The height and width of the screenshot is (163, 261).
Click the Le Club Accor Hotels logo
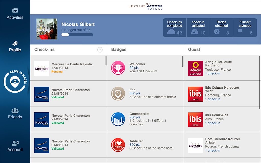(x=145, y=6)
